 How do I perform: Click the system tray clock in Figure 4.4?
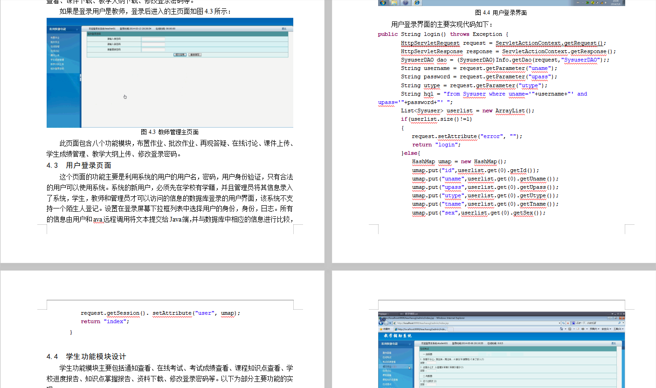pos(616,3)
